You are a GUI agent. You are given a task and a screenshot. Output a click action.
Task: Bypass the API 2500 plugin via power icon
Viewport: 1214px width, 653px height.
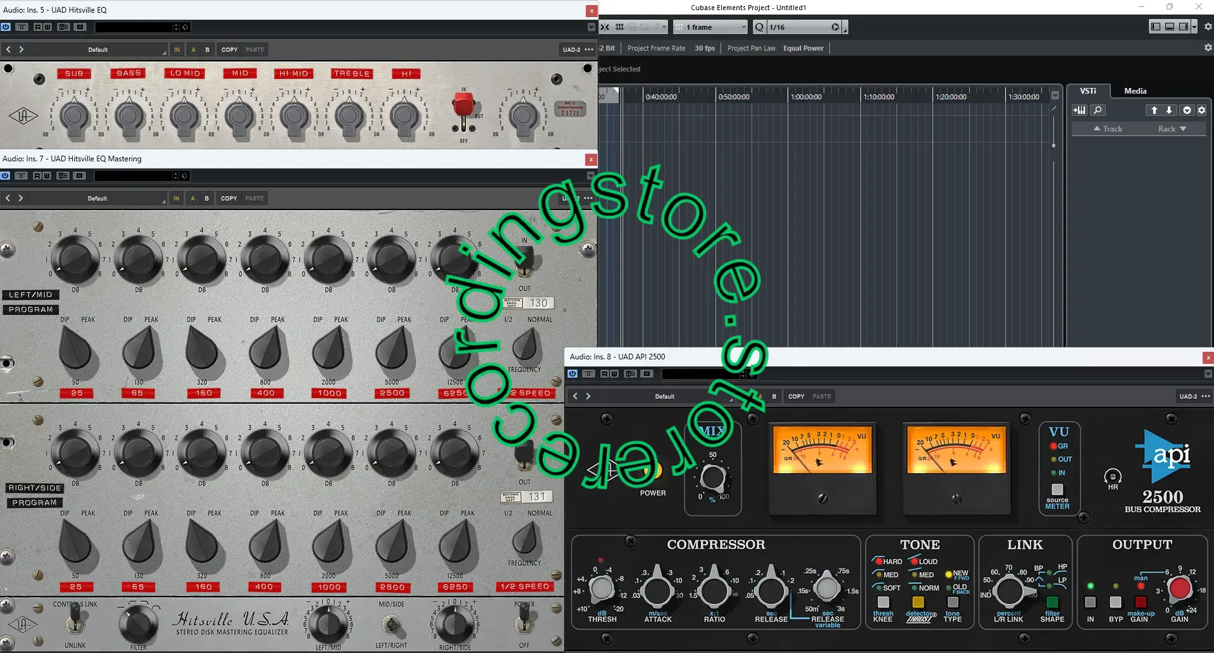coord(573,374)
